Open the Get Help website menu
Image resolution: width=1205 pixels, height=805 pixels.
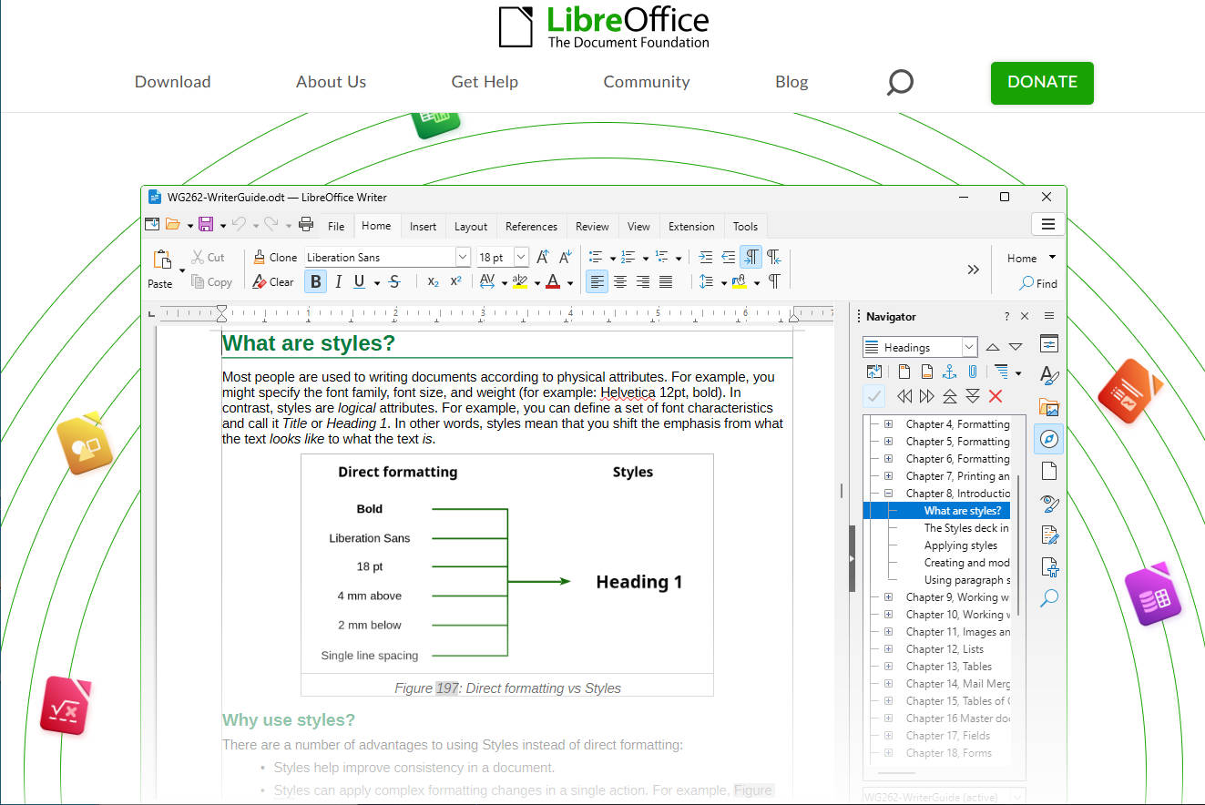pyautogui.click(x=485, y=82)
